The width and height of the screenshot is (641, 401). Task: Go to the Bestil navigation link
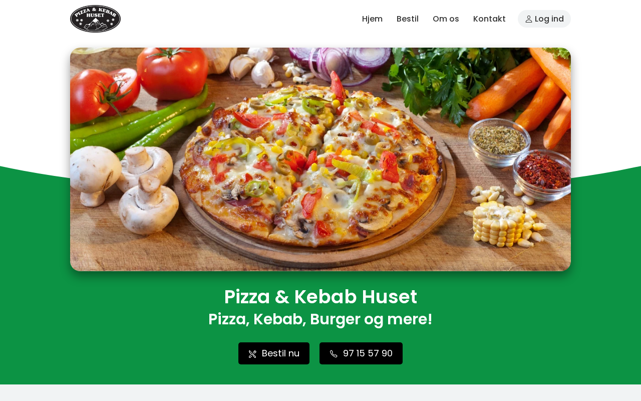408,19
